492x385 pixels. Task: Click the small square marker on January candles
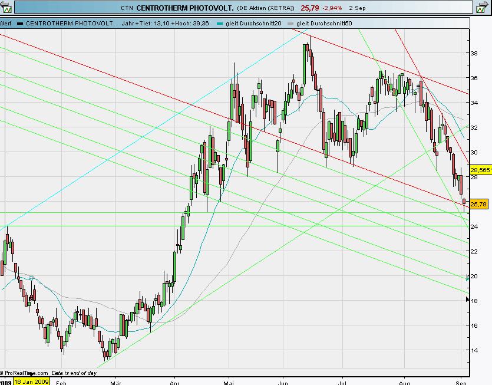click(x=31, y=276)
